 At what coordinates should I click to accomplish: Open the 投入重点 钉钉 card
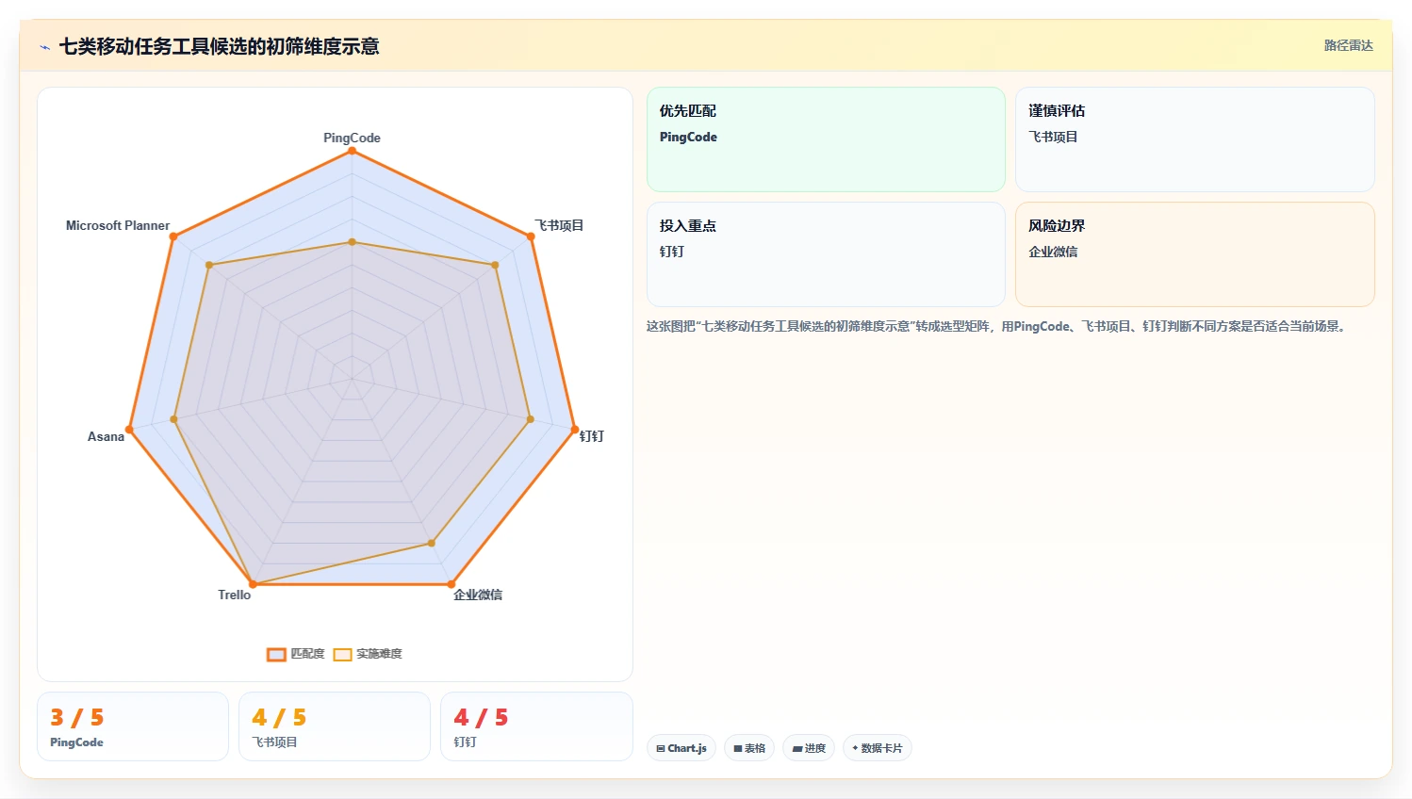pyautogui.click(x=826, y=254)
